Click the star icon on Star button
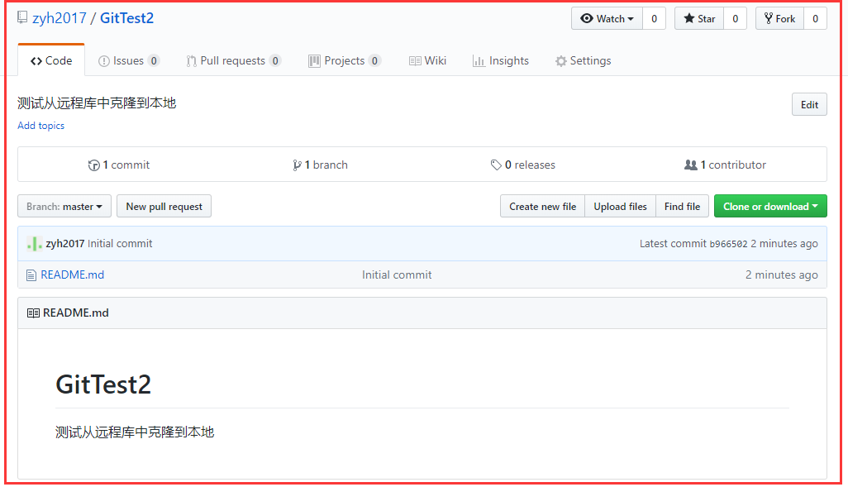This screenshot has width=848, height=487. point(689,18)
